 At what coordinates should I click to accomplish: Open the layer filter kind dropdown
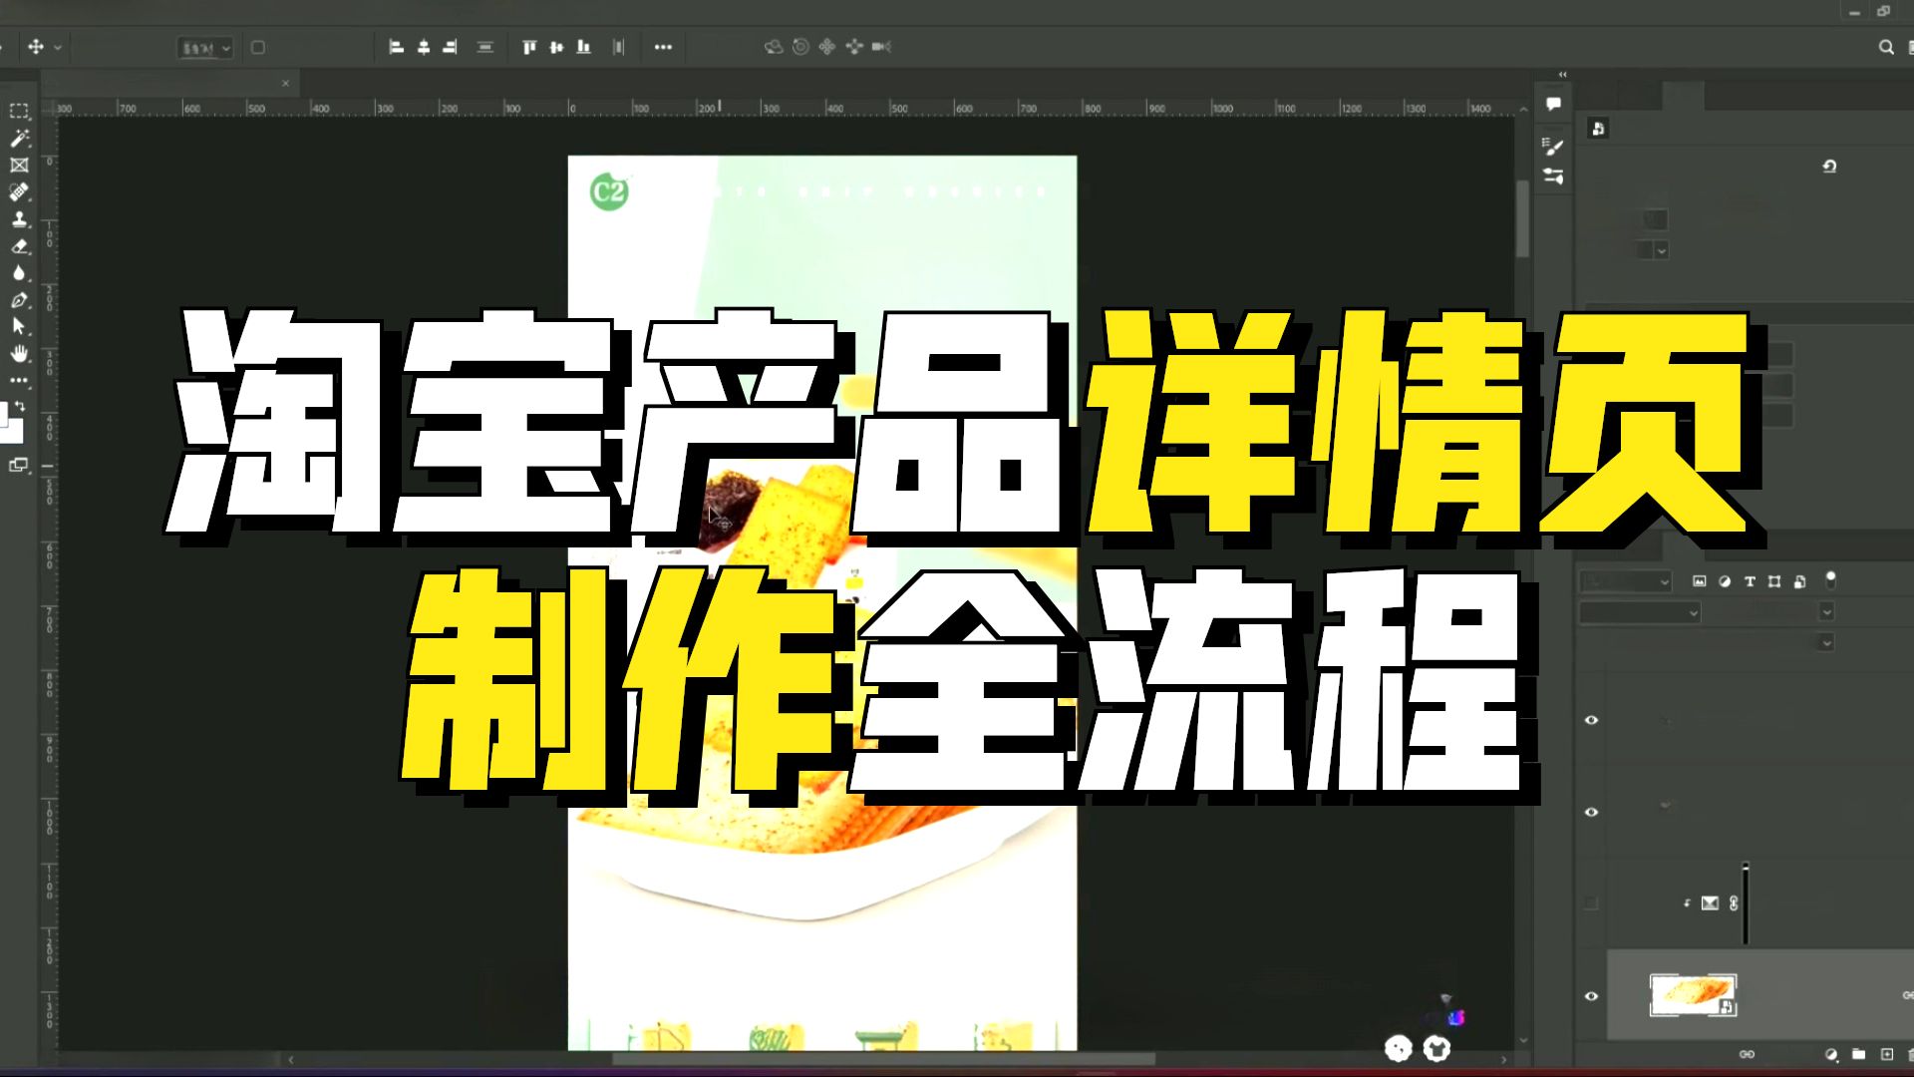(1626, 581)
